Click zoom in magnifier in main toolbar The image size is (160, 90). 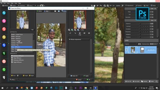pos(108,6)
